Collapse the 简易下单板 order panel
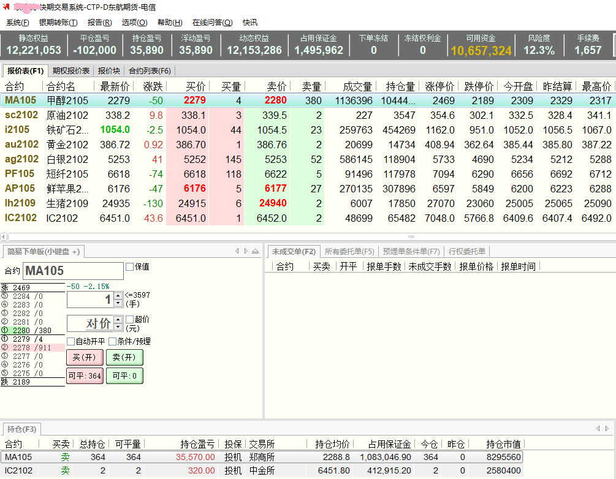 [x=255, y=251]
